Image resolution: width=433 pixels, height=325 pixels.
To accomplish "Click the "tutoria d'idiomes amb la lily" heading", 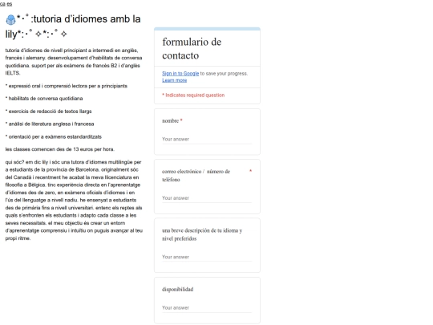I will 73,26.
